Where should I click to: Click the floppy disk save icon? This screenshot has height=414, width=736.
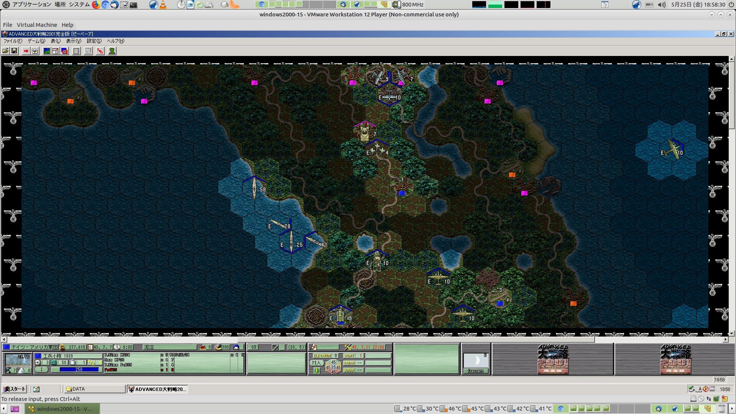point(14,51)
